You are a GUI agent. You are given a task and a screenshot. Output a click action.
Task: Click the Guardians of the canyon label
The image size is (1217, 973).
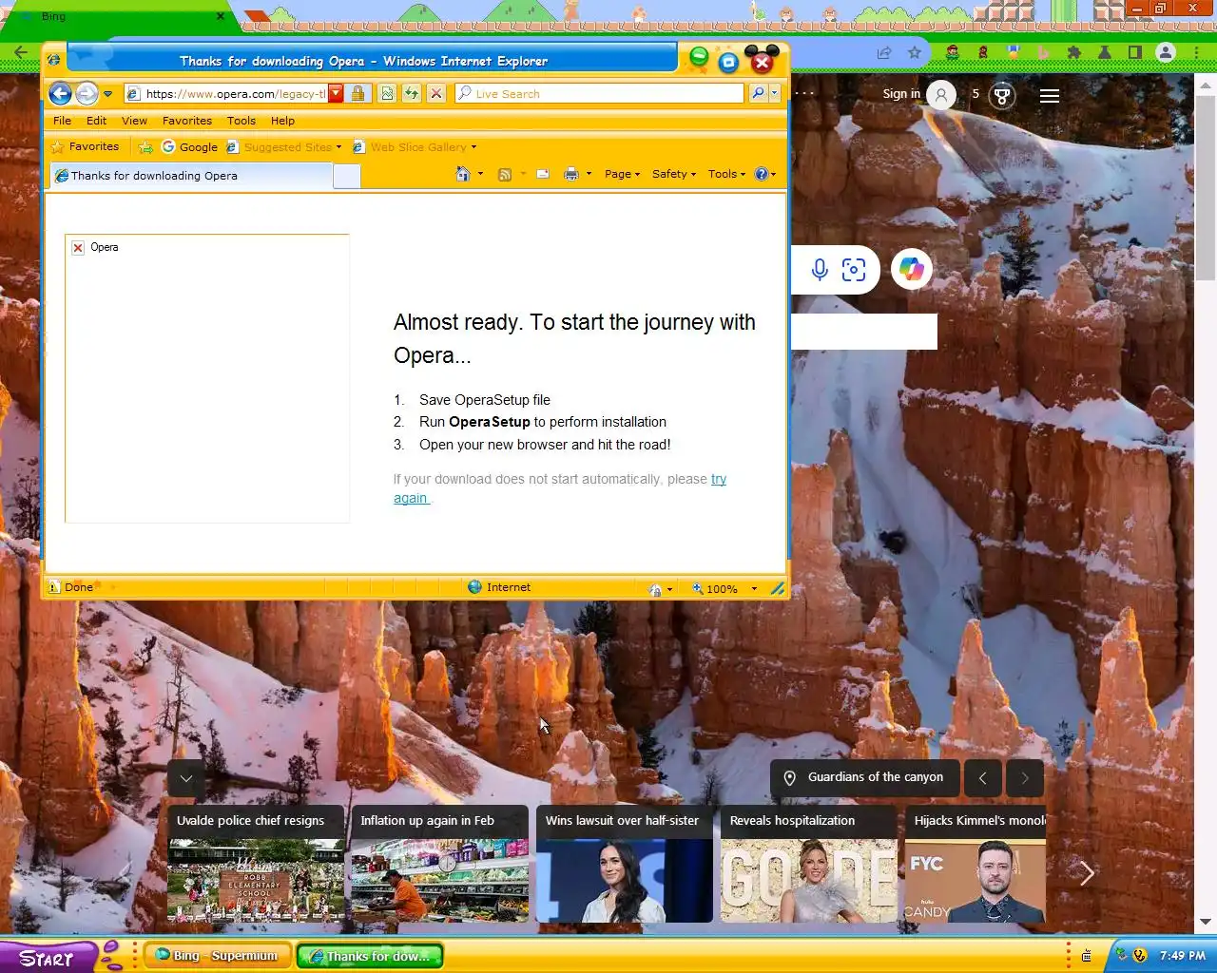865,777
